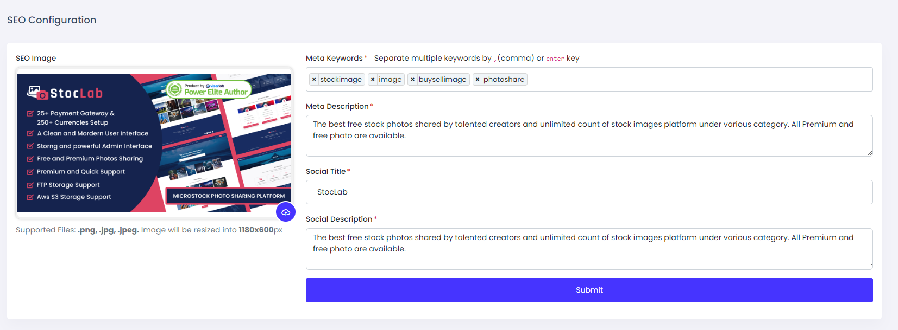Click the Submit button
The height and width of the screenshot is (330, 898).
click(589, 290)
